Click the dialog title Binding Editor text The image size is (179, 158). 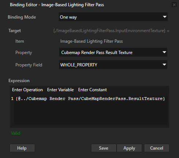(x=57, y=5)
